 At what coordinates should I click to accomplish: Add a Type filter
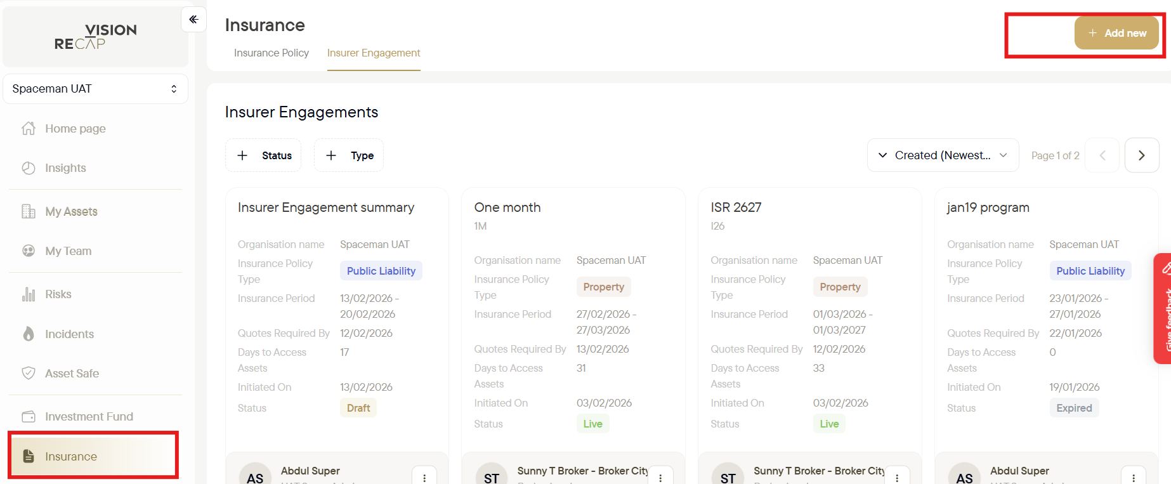pos(349,155)
